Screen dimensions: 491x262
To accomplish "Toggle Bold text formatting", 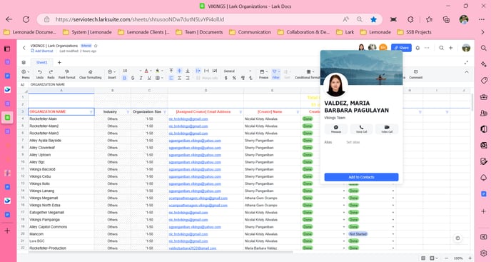I will click(x=125, y=78).
